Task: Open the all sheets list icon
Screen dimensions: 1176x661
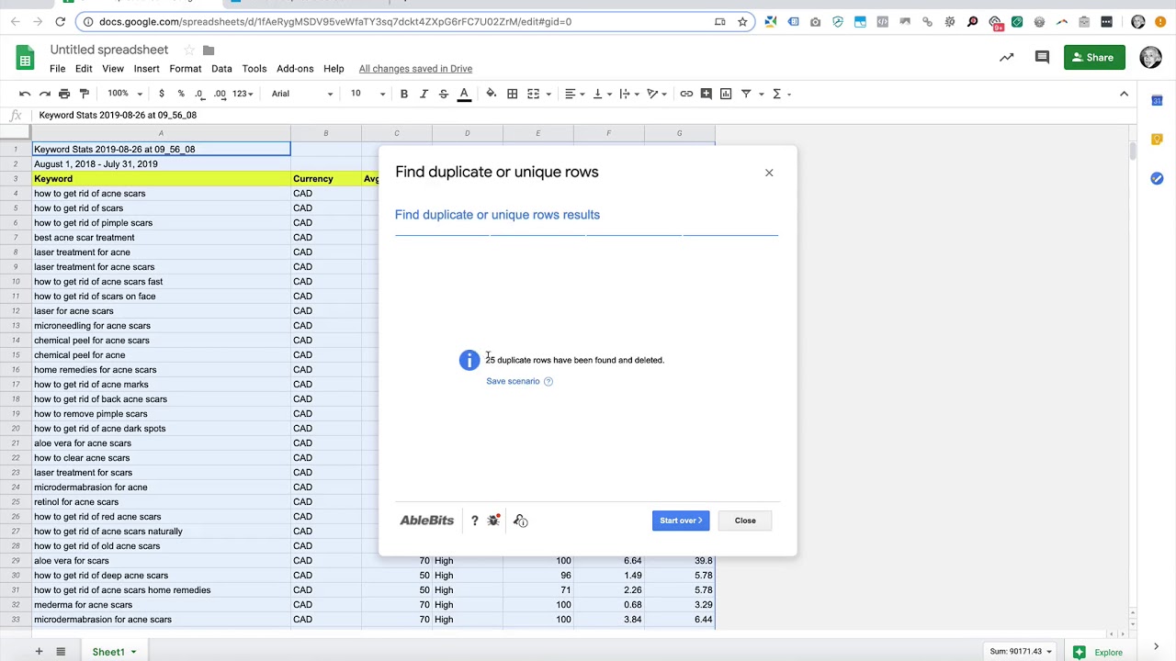Action: click(61, 652)
